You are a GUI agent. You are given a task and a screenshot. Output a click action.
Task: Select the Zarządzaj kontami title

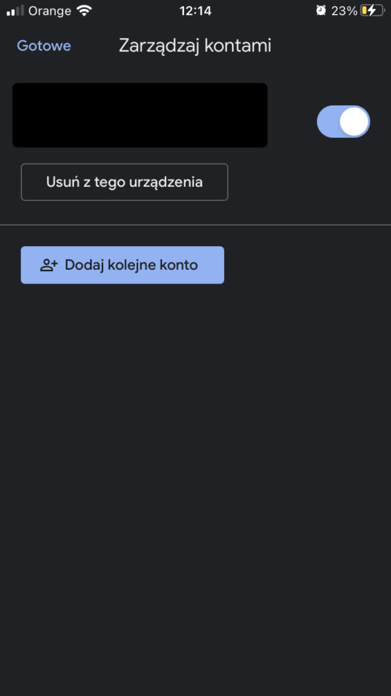pyautogui.click(x=195, y=46)
